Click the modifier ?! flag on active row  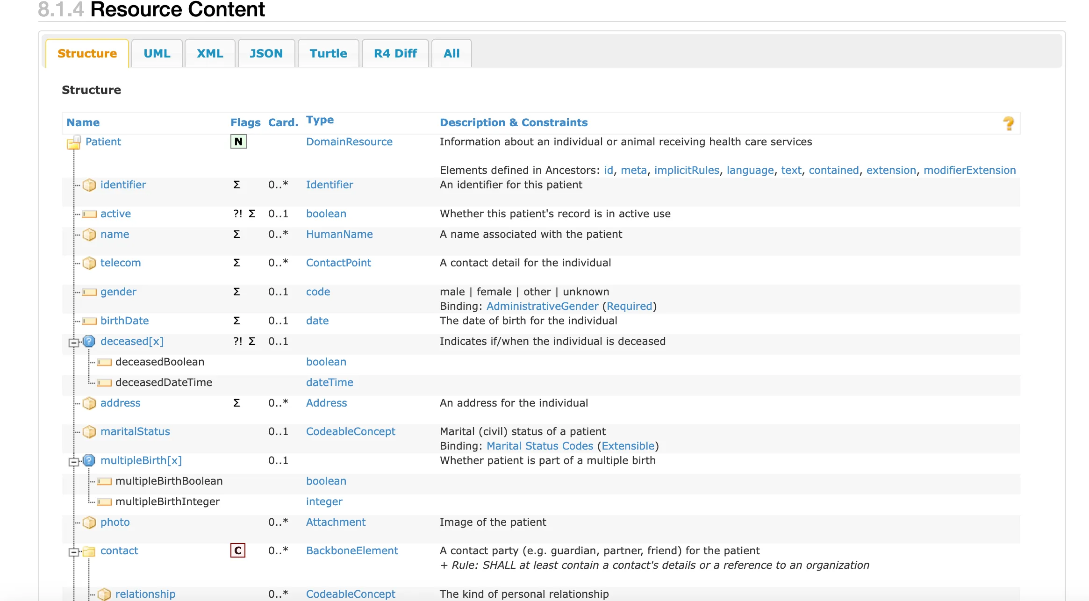(x=237, y=214)
